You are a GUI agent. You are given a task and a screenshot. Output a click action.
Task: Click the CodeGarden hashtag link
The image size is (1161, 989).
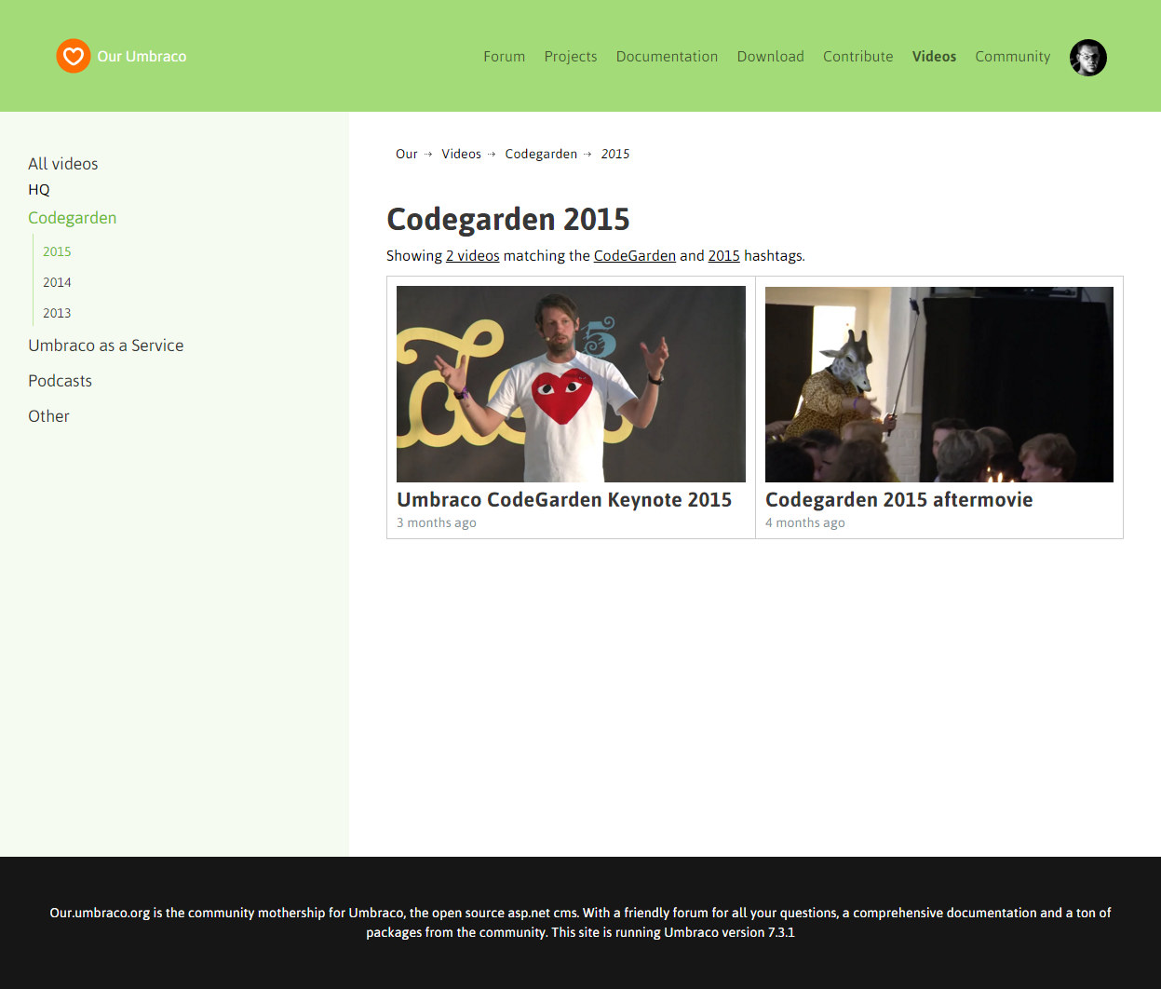click(x=634, y=256)
